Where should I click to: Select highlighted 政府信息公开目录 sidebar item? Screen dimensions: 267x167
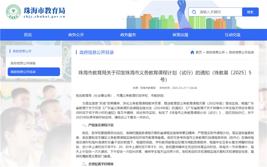pyautogui.click(x=23, y=72)
